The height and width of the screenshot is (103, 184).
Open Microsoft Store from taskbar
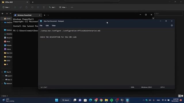click(85, 100)
